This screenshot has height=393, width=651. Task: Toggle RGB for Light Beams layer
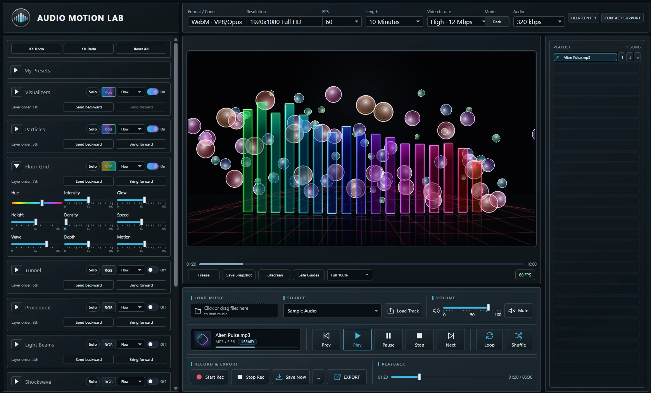pos(109,345)
